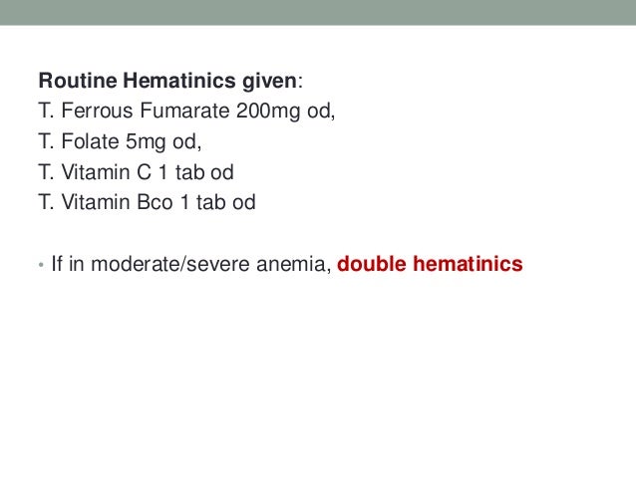The image size is (636, 477).
Task: Select the word "Bco"
Action: [x=155, y=202]
